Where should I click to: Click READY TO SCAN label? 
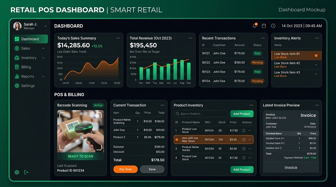tap(80, 156)
